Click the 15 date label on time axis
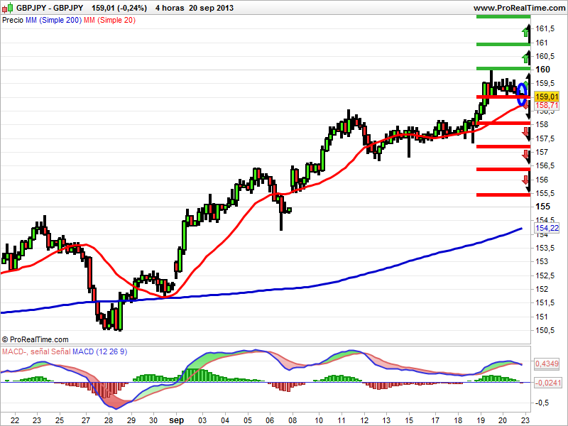568x426 pixels. point(409,420)
